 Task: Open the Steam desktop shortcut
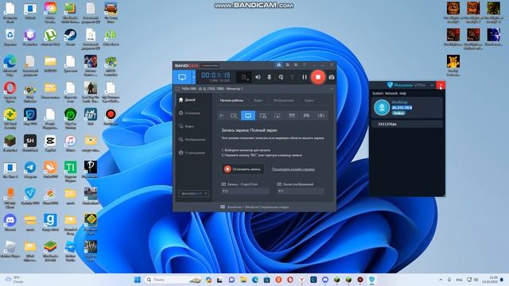(x=71, y=37)
